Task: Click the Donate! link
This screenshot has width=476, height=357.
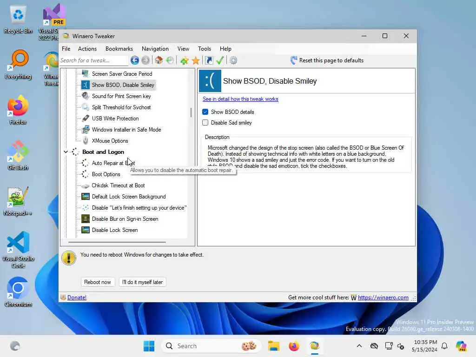Action: 77,297
